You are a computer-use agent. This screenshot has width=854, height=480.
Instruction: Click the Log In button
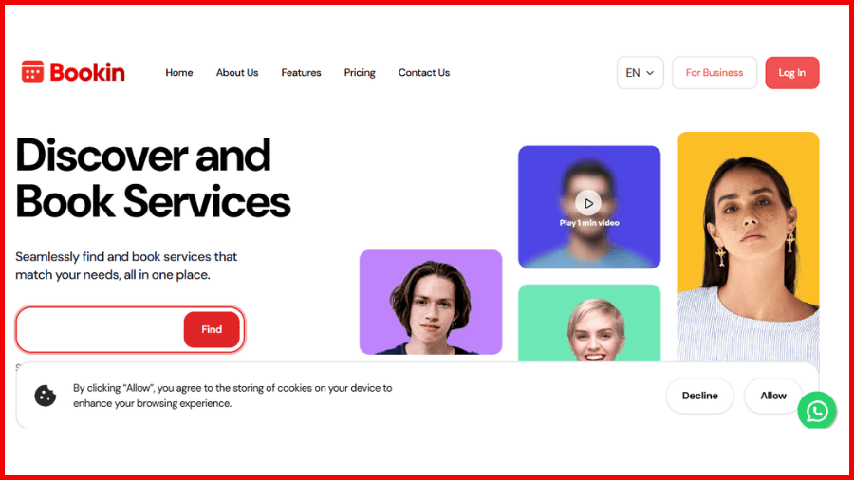792,73
